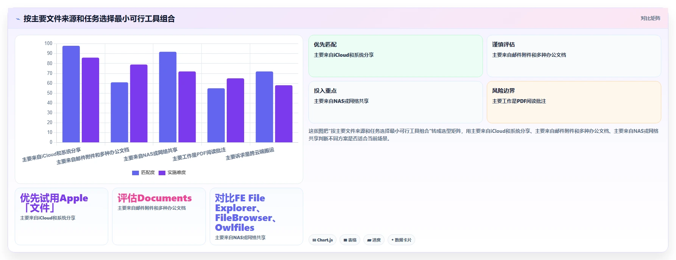
Task: Click the 优先试用Apple「文件」 heading
Action: click(54, 203)
